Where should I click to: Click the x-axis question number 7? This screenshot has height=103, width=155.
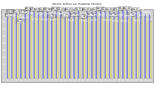(x=34, y=80)
